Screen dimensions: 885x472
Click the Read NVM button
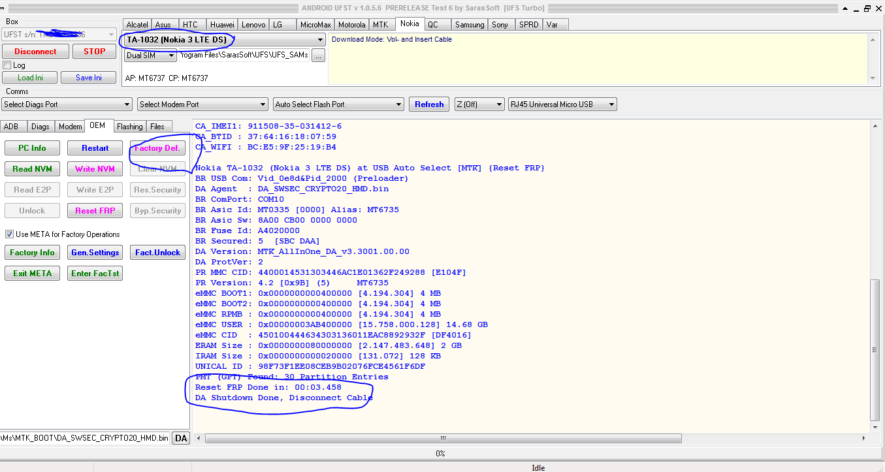32,169
